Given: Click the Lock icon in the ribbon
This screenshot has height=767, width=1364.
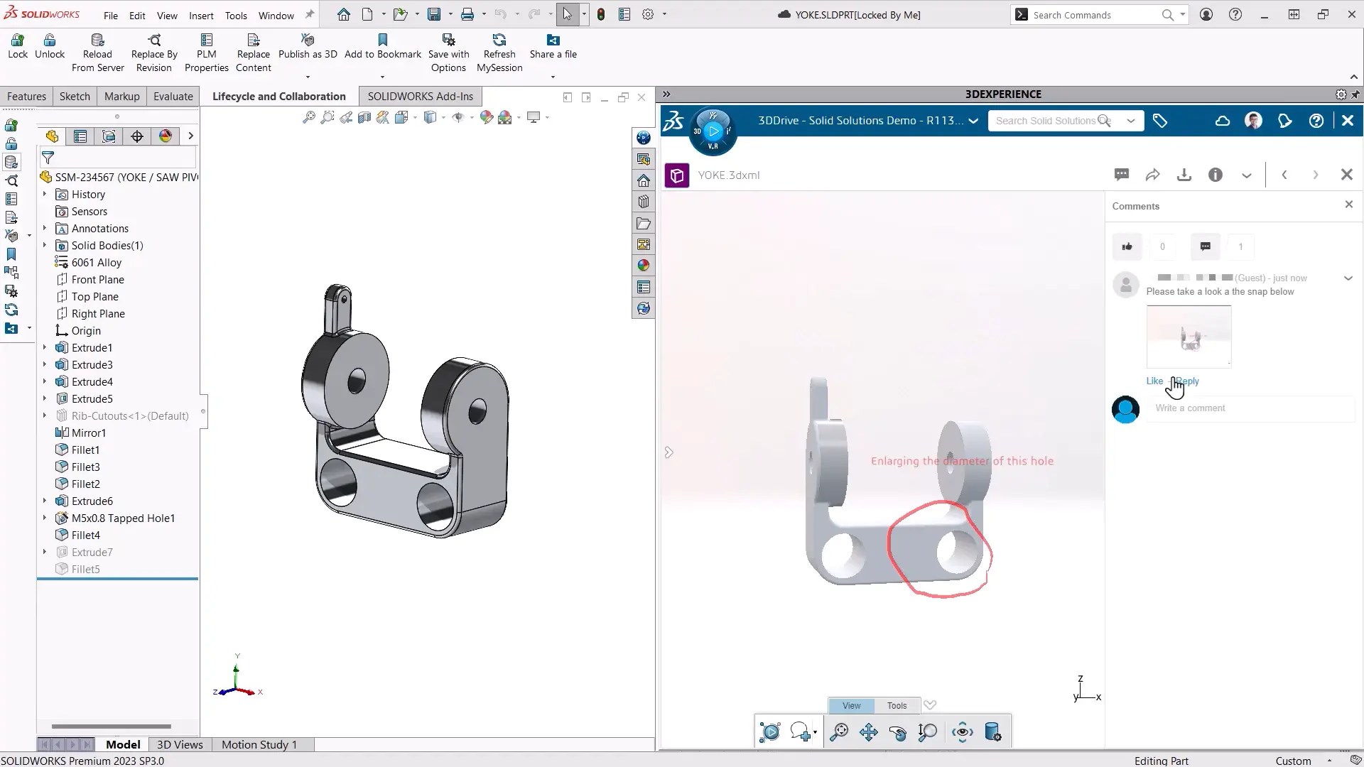Looking at the screenshot, I should click(18, 40).
